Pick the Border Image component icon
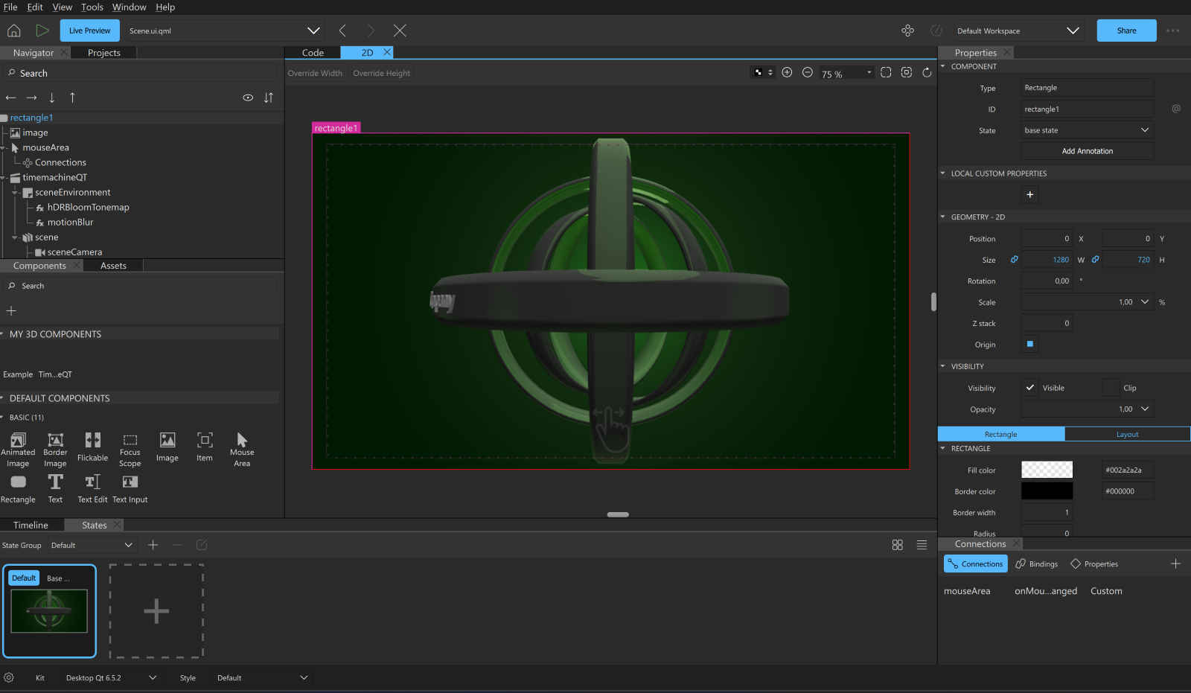The width and height of the screenshot is (1191, 693). (56, 440)
